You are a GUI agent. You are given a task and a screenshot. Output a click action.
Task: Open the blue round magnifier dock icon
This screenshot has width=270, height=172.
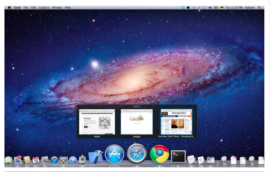coord(73,160)
